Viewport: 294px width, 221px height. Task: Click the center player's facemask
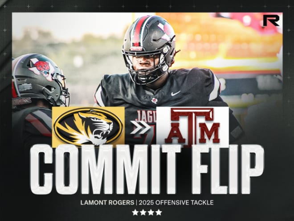148,66
